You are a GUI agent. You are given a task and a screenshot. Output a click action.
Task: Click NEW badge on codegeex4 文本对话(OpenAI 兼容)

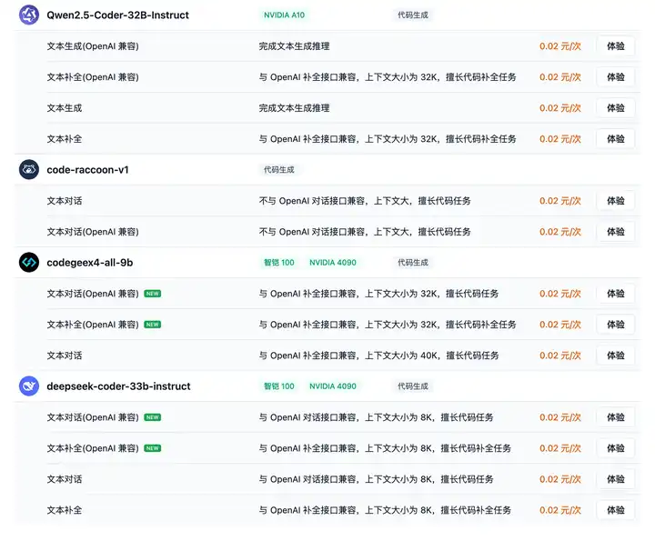[x=153, y=294]
